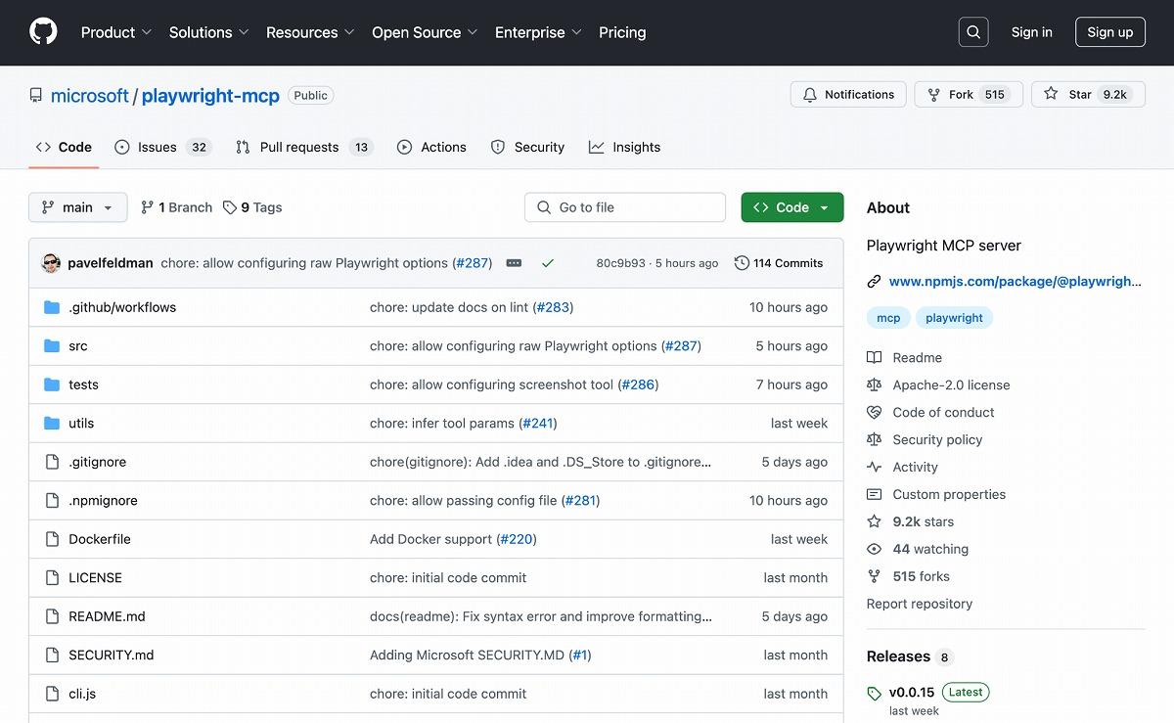The height and width of the screenshot is (723, 1174).
Task: Open the microsoft organization link
Action: coord(90,96)
